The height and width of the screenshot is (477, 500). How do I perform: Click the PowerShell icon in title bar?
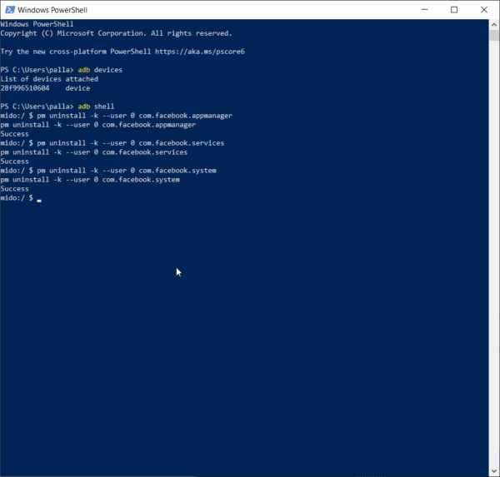tap(10, 10)
